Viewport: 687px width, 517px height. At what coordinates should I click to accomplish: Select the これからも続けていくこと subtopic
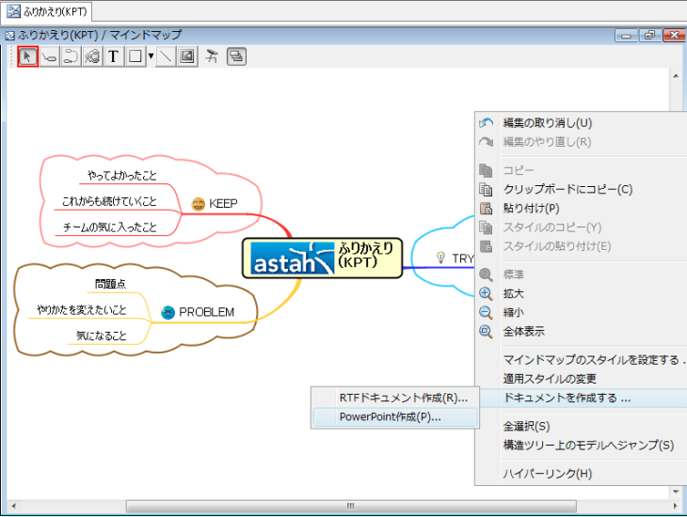109,201
